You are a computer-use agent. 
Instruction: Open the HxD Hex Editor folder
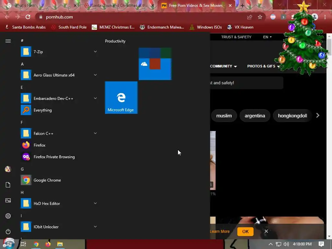[x=59, y=203]
